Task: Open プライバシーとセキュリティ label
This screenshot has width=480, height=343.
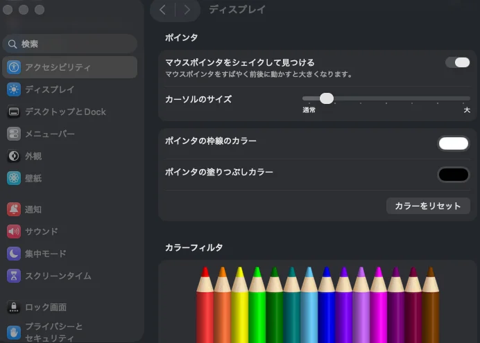Action: click(x=54, y=332)
